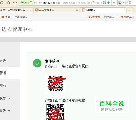The height and width of the screenshot is (120, 136).
Task: Select the 发布帖子 tab
Action: pos(103,10)
